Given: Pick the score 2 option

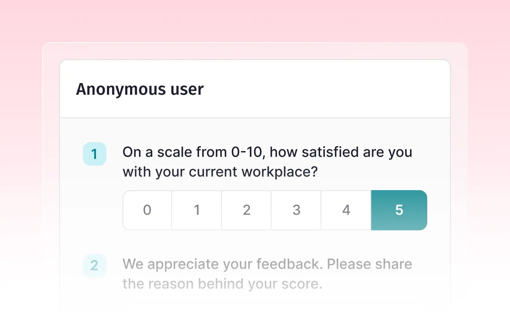Looking at the screenshot, I should pos(247,210).
